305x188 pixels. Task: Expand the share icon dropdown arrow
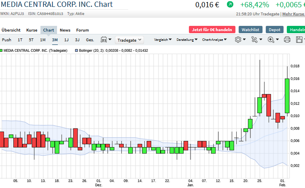(x=261, y=40)
